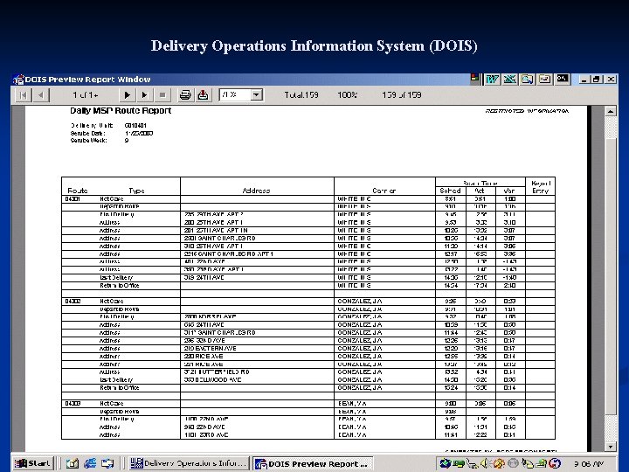Print the report using the printer icon
The width and height of the screenshot is (629, 472).
pos(185,95)
